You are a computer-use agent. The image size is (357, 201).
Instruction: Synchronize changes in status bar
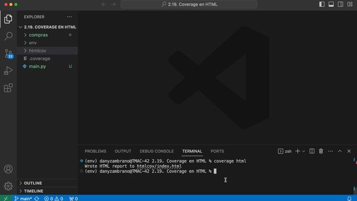[37, 199]
